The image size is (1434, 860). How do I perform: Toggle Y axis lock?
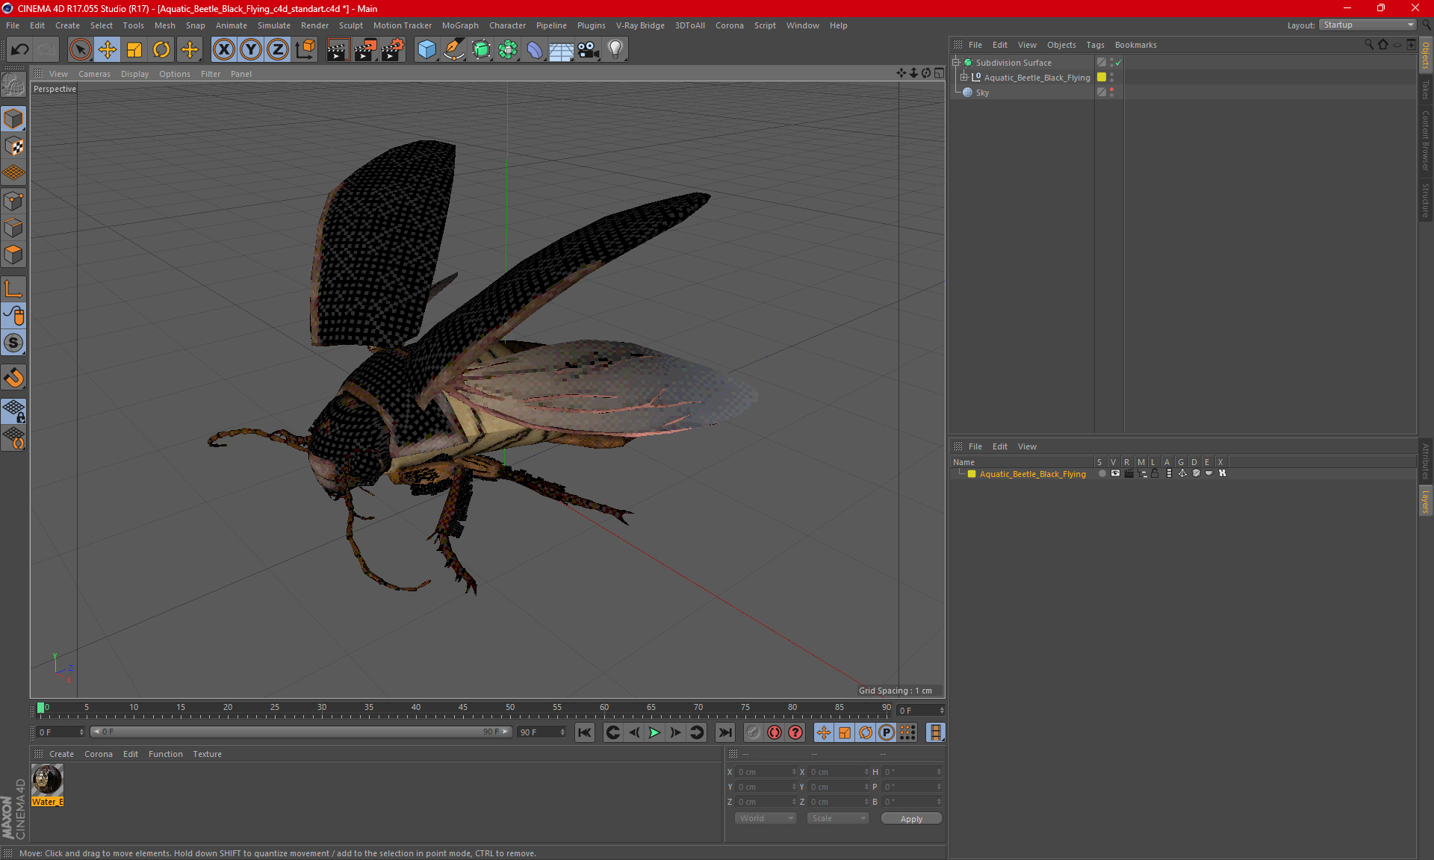pos(251,50)
